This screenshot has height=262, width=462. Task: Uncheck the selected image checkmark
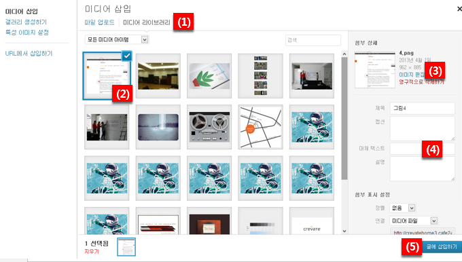coord(127,56)
